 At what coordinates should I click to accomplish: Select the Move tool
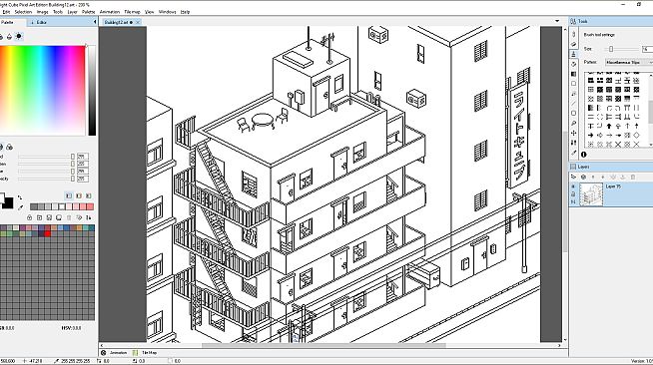click(574, 133)
